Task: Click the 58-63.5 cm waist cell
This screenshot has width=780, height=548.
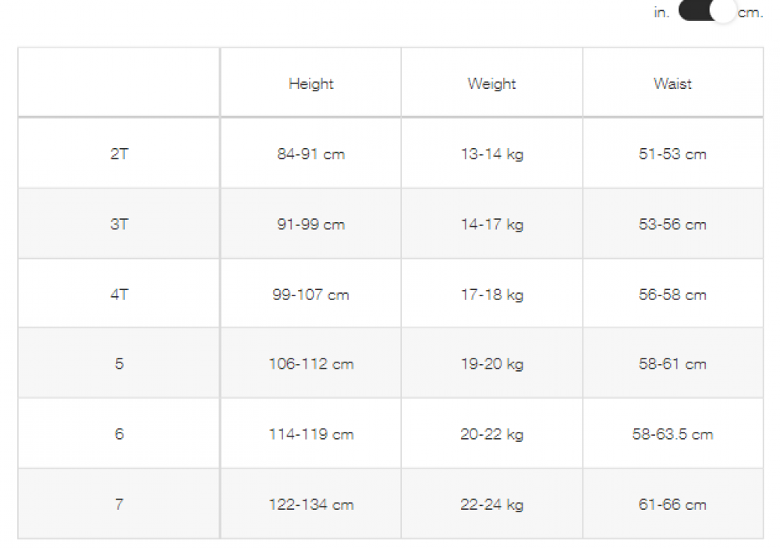Action: (x=672, y=433)
